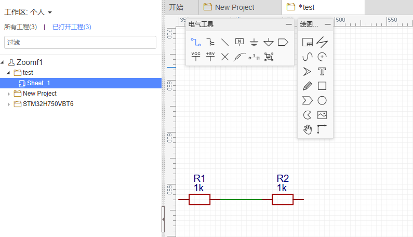Expand the STM32H750VBT6 project folder
Image resolution: width=413 pixels, height=237 pixels.
[x=8, y=104]
